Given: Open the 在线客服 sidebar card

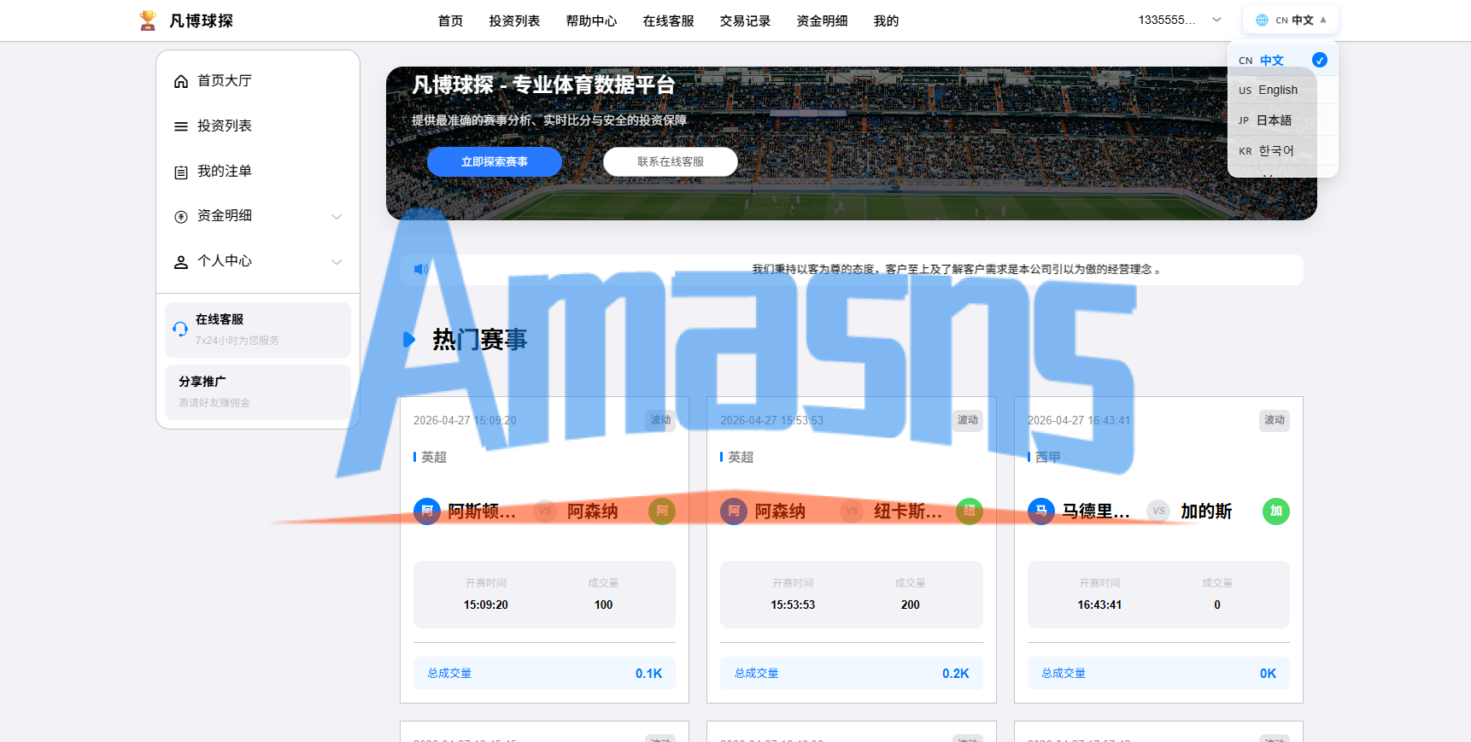Looking at the screenshot, I should (x=258, y=330).
